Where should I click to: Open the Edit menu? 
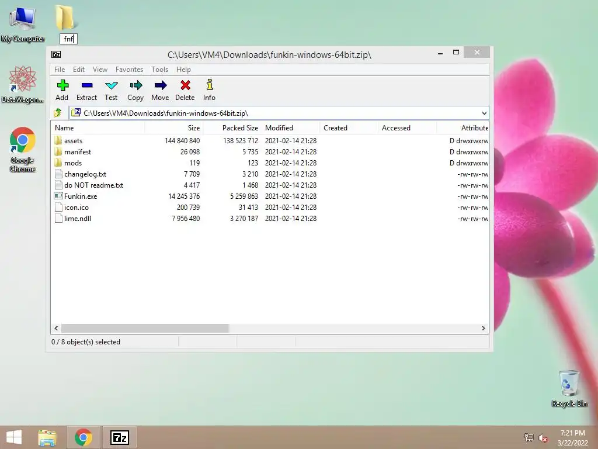pyautogui.click(x=79, y=70)
